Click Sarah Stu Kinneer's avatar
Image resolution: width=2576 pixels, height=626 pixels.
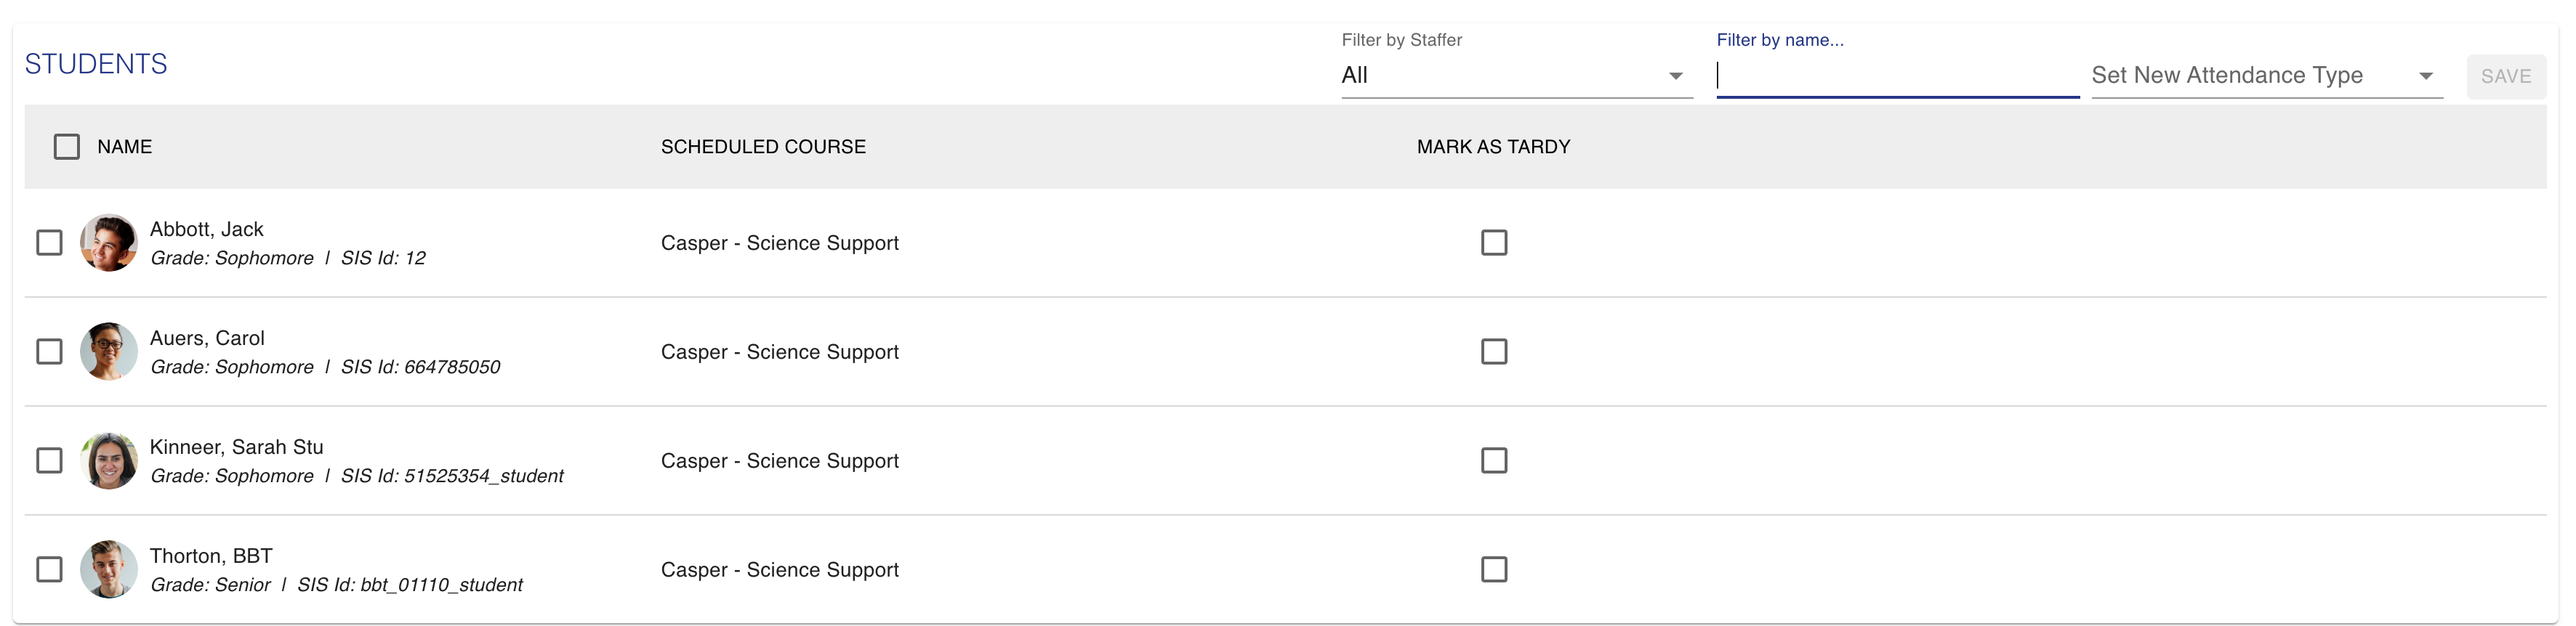tap(108, 460)
